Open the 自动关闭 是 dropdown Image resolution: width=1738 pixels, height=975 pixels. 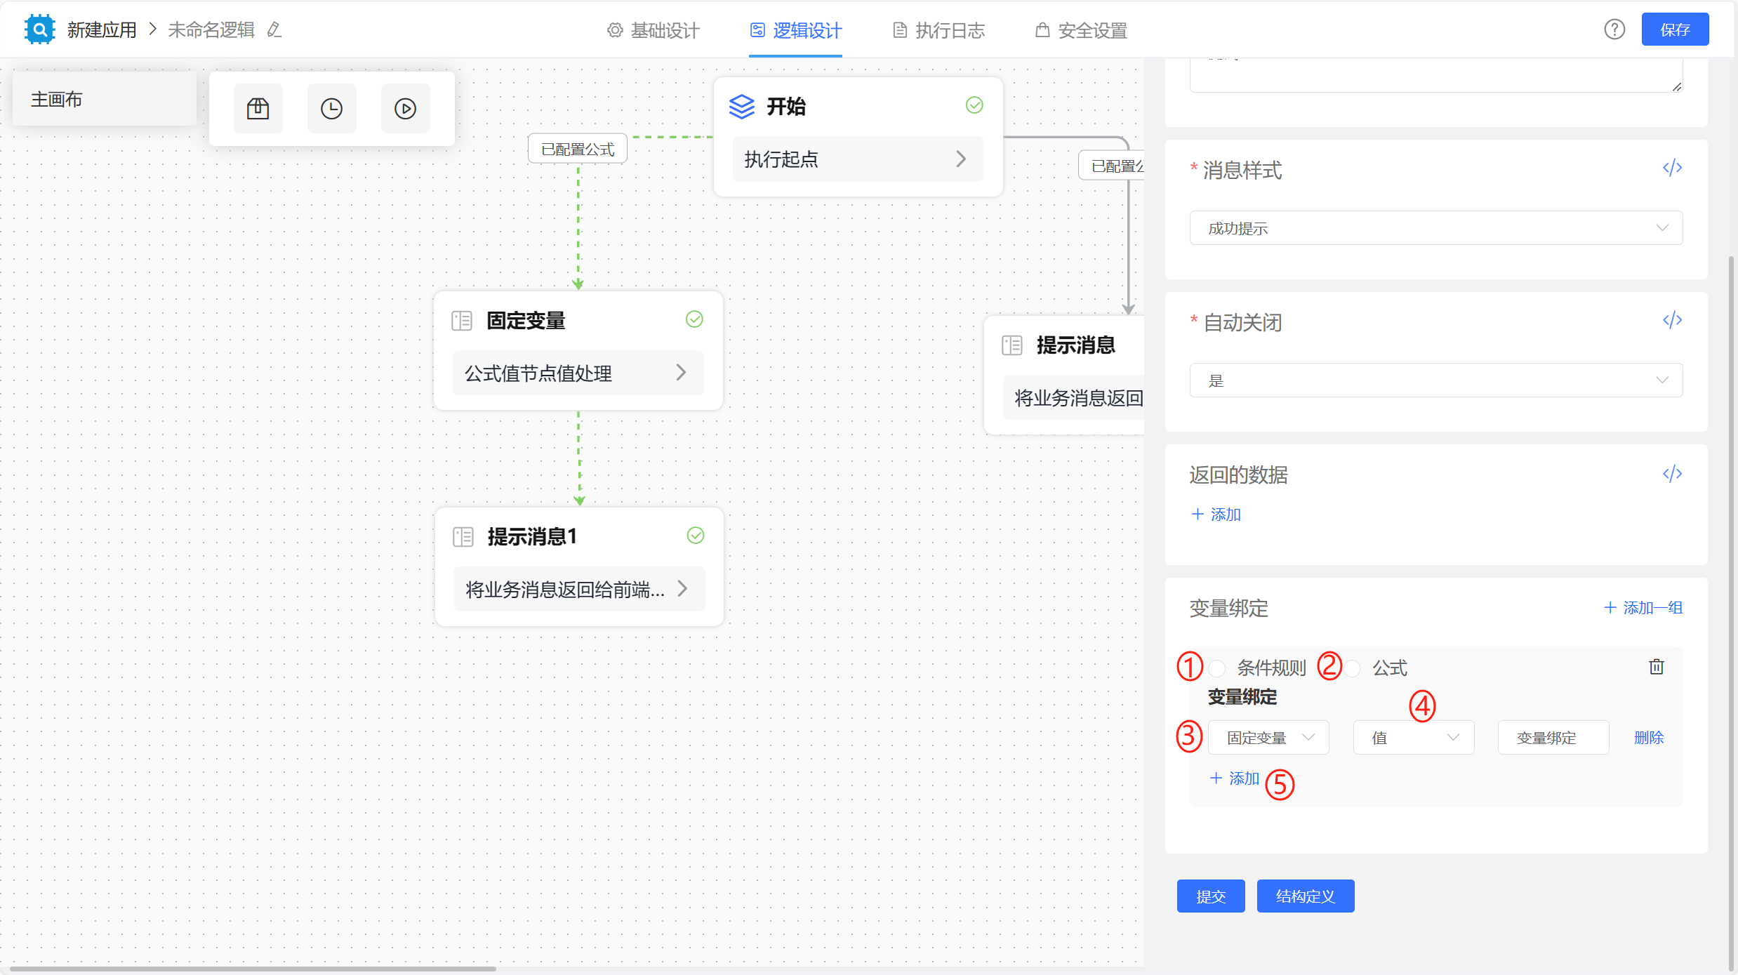click(1435, 380)
